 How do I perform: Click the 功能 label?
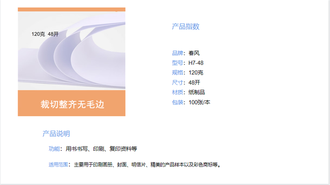[x=54, y=149]
